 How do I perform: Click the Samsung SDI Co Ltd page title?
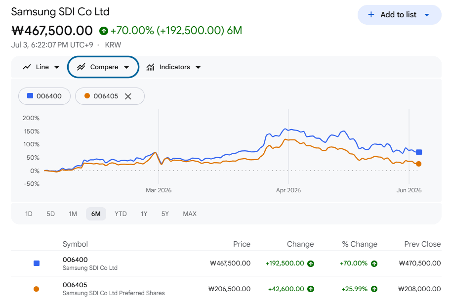[60, 12]
